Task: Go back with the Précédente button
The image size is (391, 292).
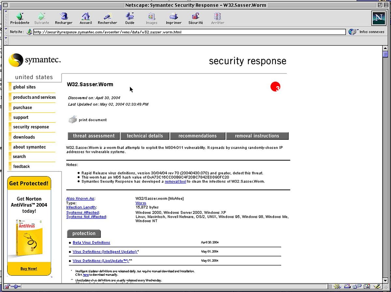Action: point(20,18)
